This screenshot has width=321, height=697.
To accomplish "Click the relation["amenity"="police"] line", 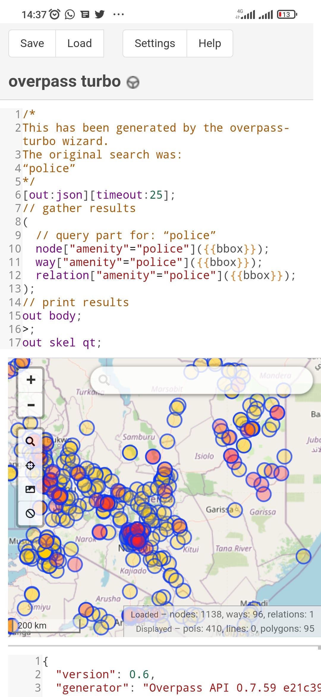I will point(166,276).
